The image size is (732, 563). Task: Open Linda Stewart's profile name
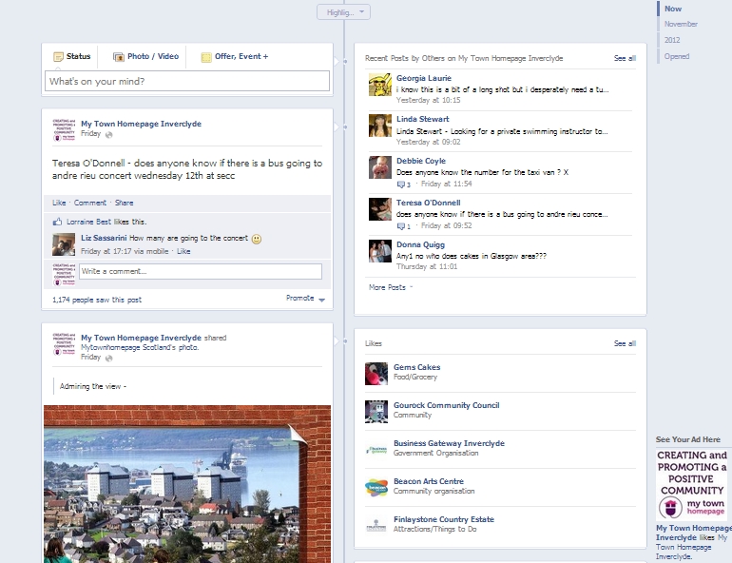422,119
